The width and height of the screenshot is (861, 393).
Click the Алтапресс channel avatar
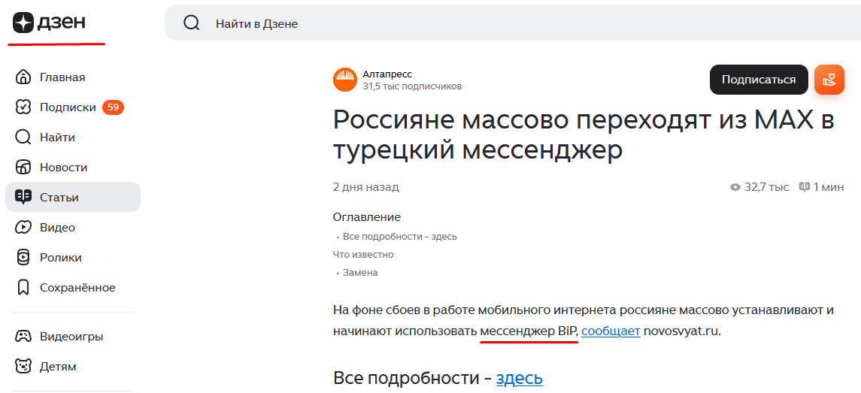tap(345, 80)
